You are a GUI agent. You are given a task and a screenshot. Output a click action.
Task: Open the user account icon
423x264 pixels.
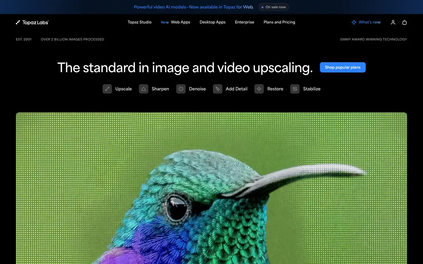coord(393,22)
